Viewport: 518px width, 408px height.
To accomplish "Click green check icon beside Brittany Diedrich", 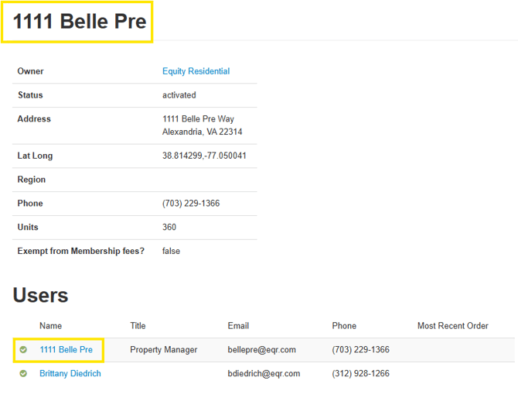I will tap(23, 374).
